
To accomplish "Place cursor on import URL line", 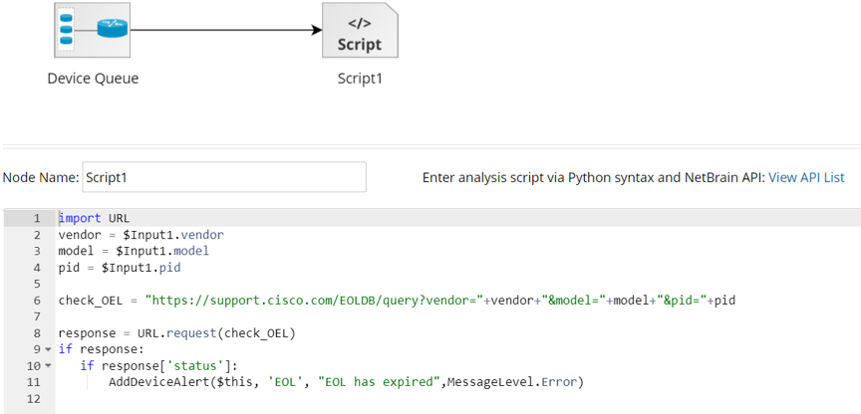I will tap(95, 218).
